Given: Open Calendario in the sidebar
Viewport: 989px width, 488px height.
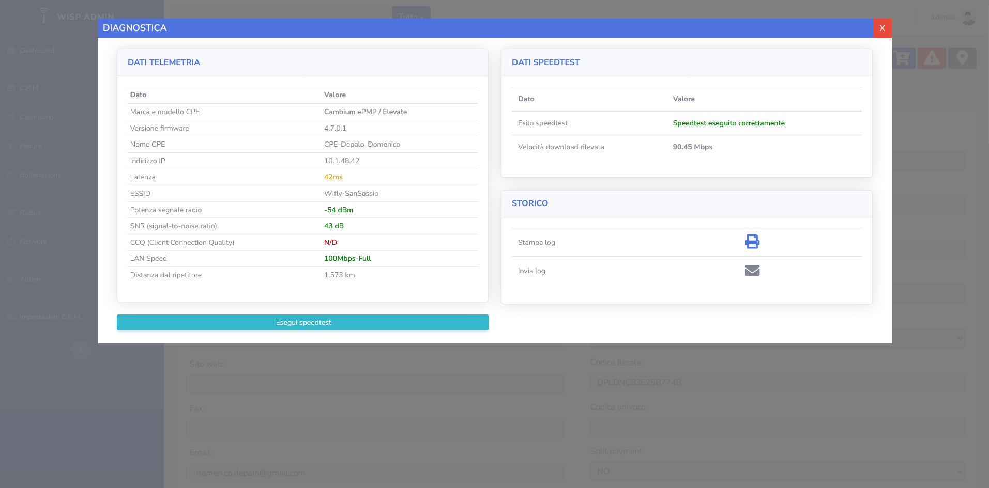Looking at the screenshot, I should [x=36, y=117].
